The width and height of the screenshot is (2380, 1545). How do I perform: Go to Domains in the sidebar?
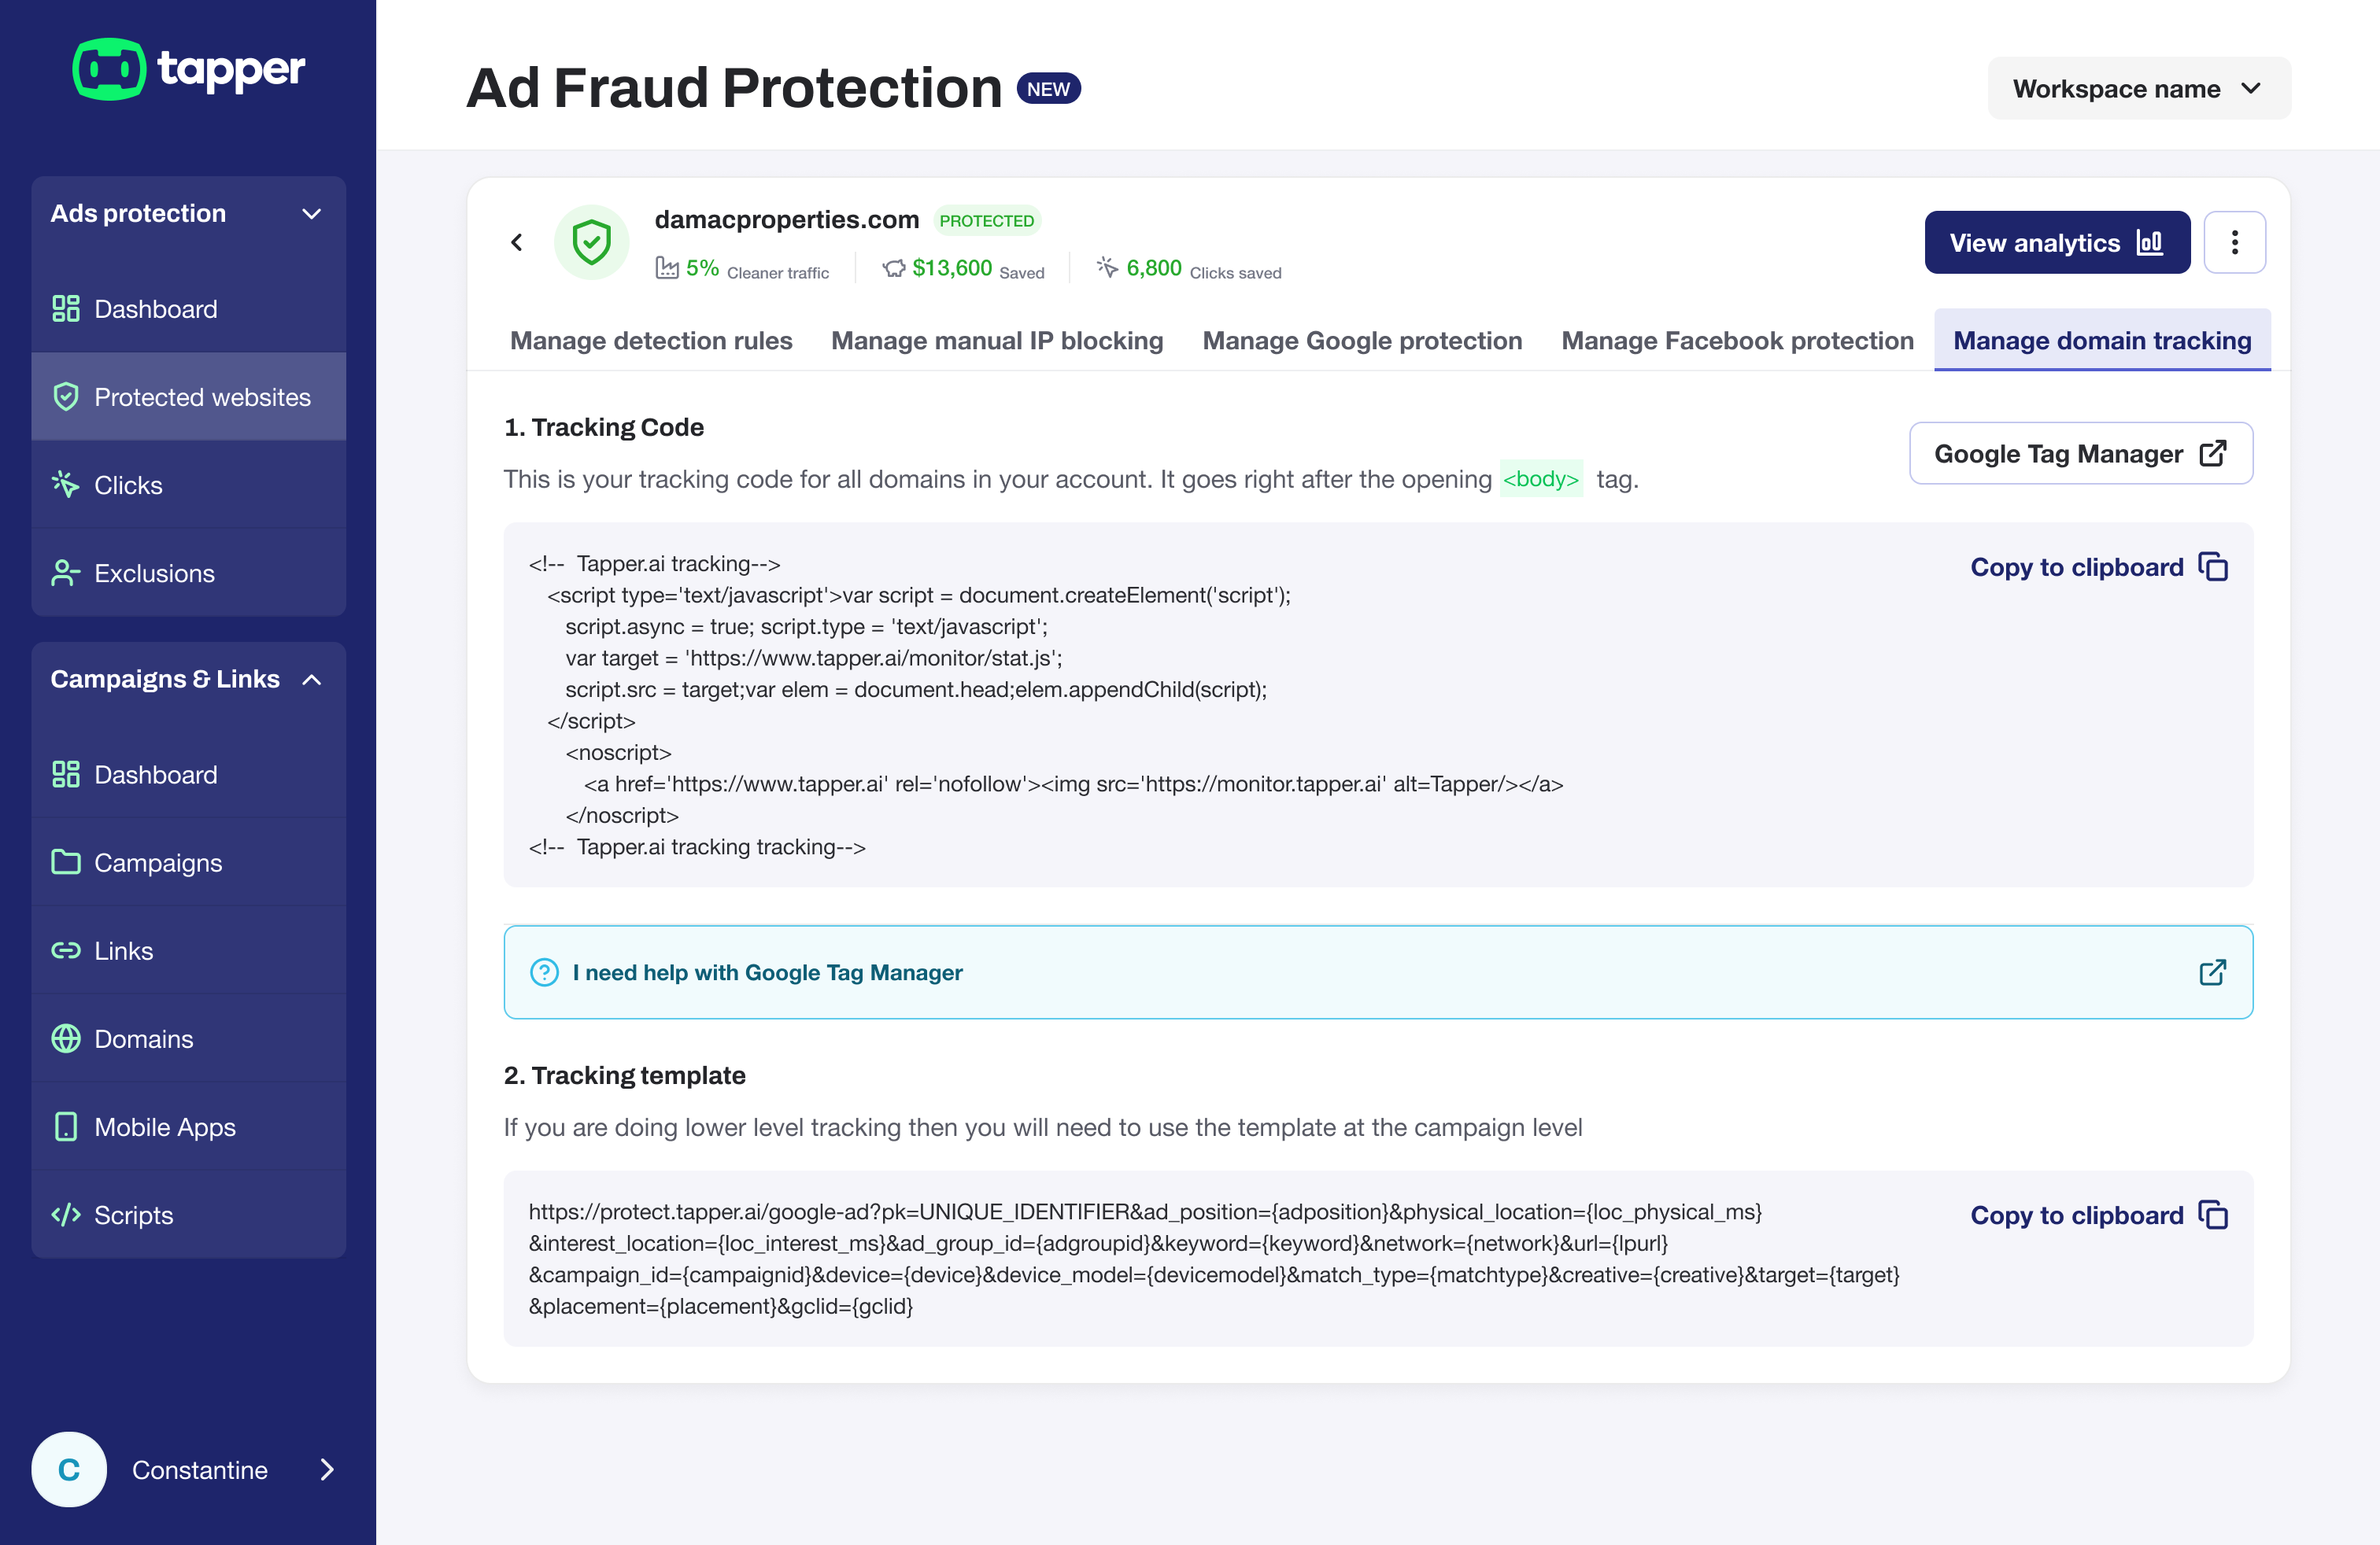tap(143, 1039)
